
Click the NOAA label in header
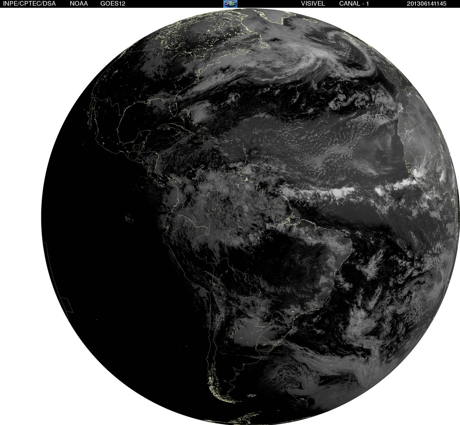click(79, 4)
